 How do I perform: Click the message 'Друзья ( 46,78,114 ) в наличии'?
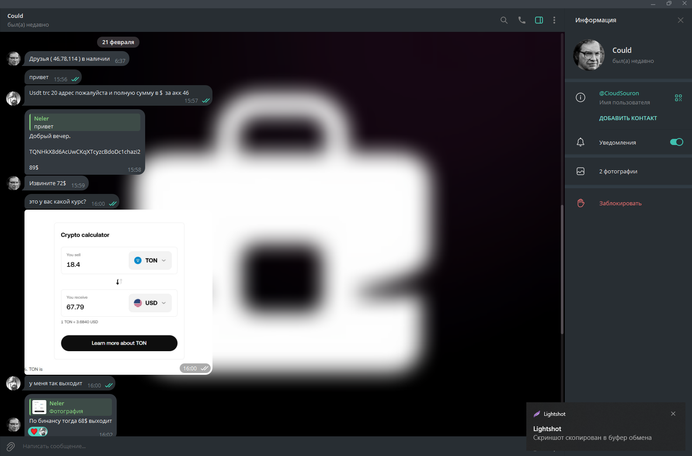click(77, 59)
